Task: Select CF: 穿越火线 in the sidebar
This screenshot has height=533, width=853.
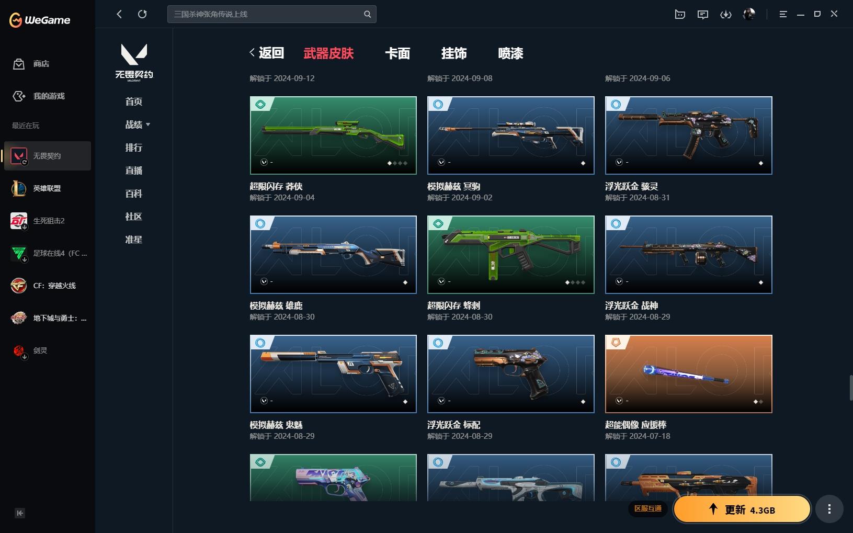Action: (48, 286)
